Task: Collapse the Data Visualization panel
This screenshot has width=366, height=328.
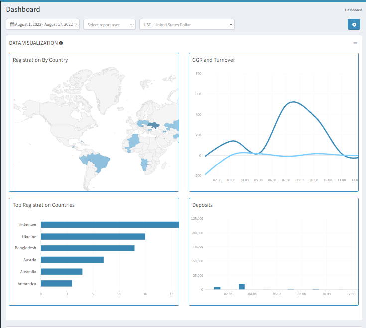Action: [x=355, y=43]
